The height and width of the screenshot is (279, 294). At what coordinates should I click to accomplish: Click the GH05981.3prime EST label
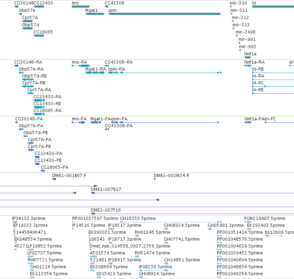226,225
